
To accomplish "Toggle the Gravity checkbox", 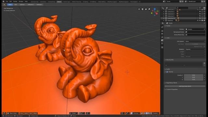I will 167,72.
